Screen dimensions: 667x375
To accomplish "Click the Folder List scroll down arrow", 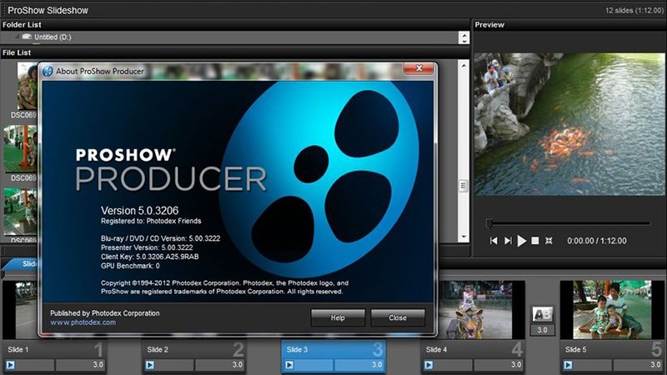I will [x=464, y=42].
